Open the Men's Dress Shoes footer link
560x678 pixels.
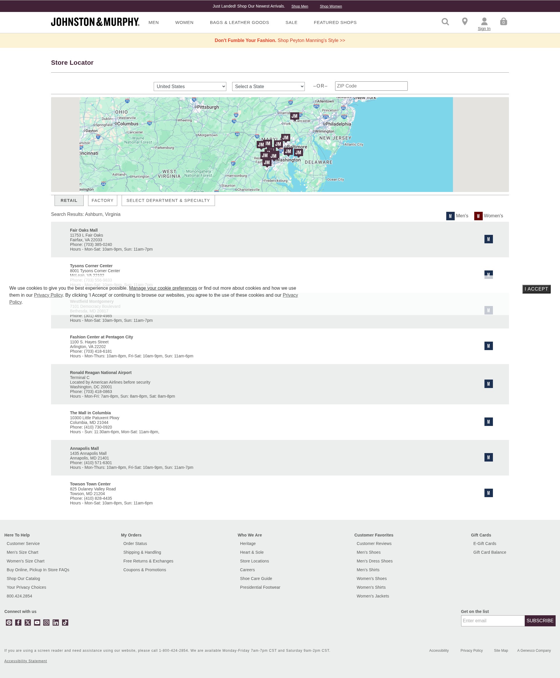click(374, 561)
